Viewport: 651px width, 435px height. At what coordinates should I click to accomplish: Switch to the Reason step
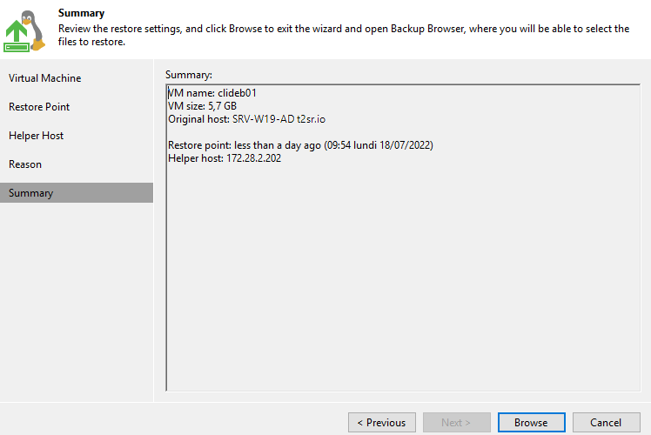tap(25, 164)
